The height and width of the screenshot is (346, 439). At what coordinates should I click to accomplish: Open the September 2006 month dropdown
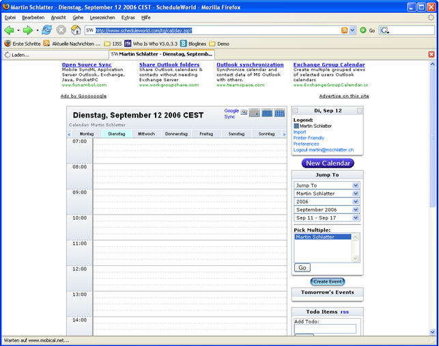327,210
